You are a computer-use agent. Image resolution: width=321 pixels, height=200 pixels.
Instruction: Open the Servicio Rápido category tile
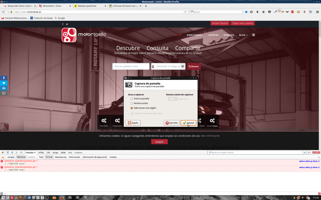pyautogui.click(x=212, y=122)
